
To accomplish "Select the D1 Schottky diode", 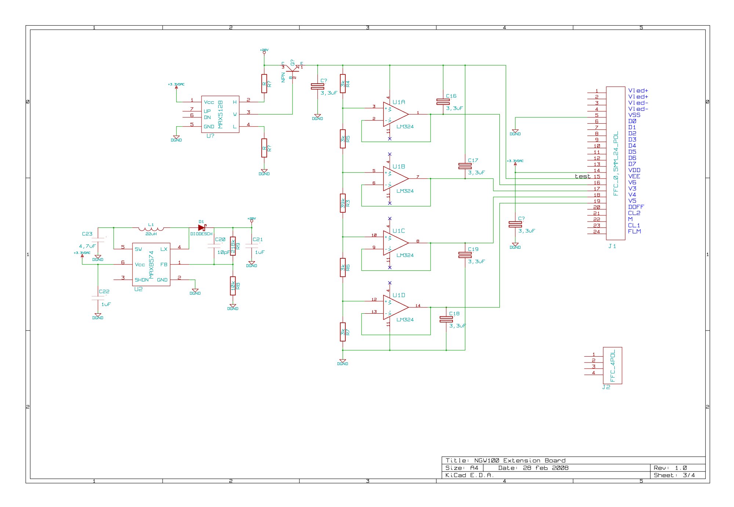I will (x=202, y=227).
